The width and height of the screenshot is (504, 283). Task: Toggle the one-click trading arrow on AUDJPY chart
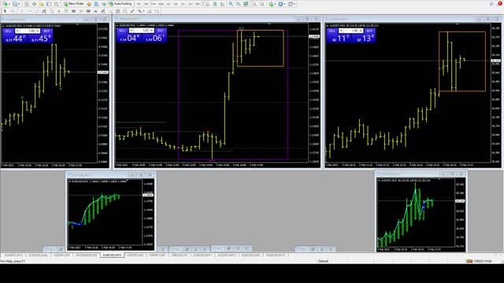328,25
